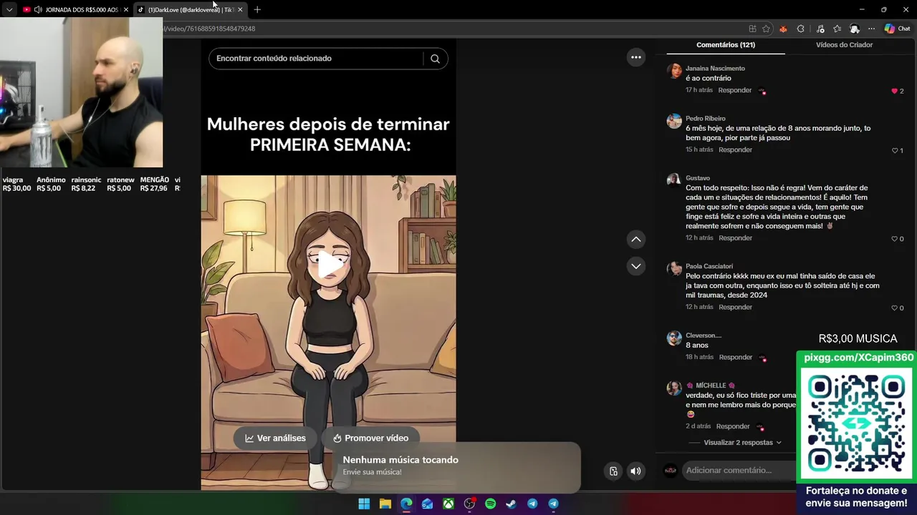Reply to Gustavo's comment
This screenshot has height=515, width=917.
click(x=735, y=238)
